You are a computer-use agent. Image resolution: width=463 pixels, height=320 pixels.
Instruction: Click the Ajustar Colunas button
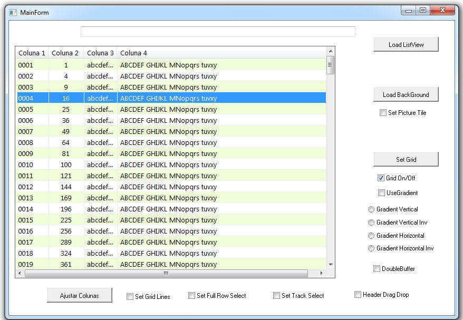tap(80, 296)
